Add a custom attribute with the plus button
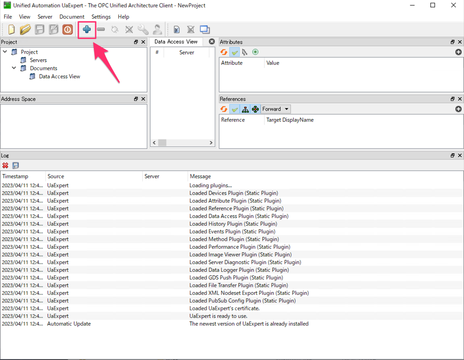The image size is (464, 360). pyautogui.click(x=458, y=52)
